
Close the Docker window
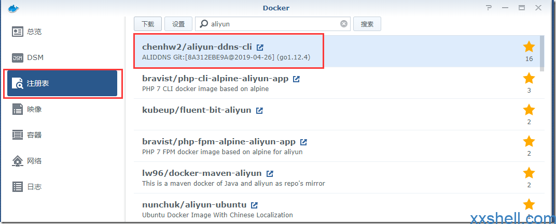538,8
